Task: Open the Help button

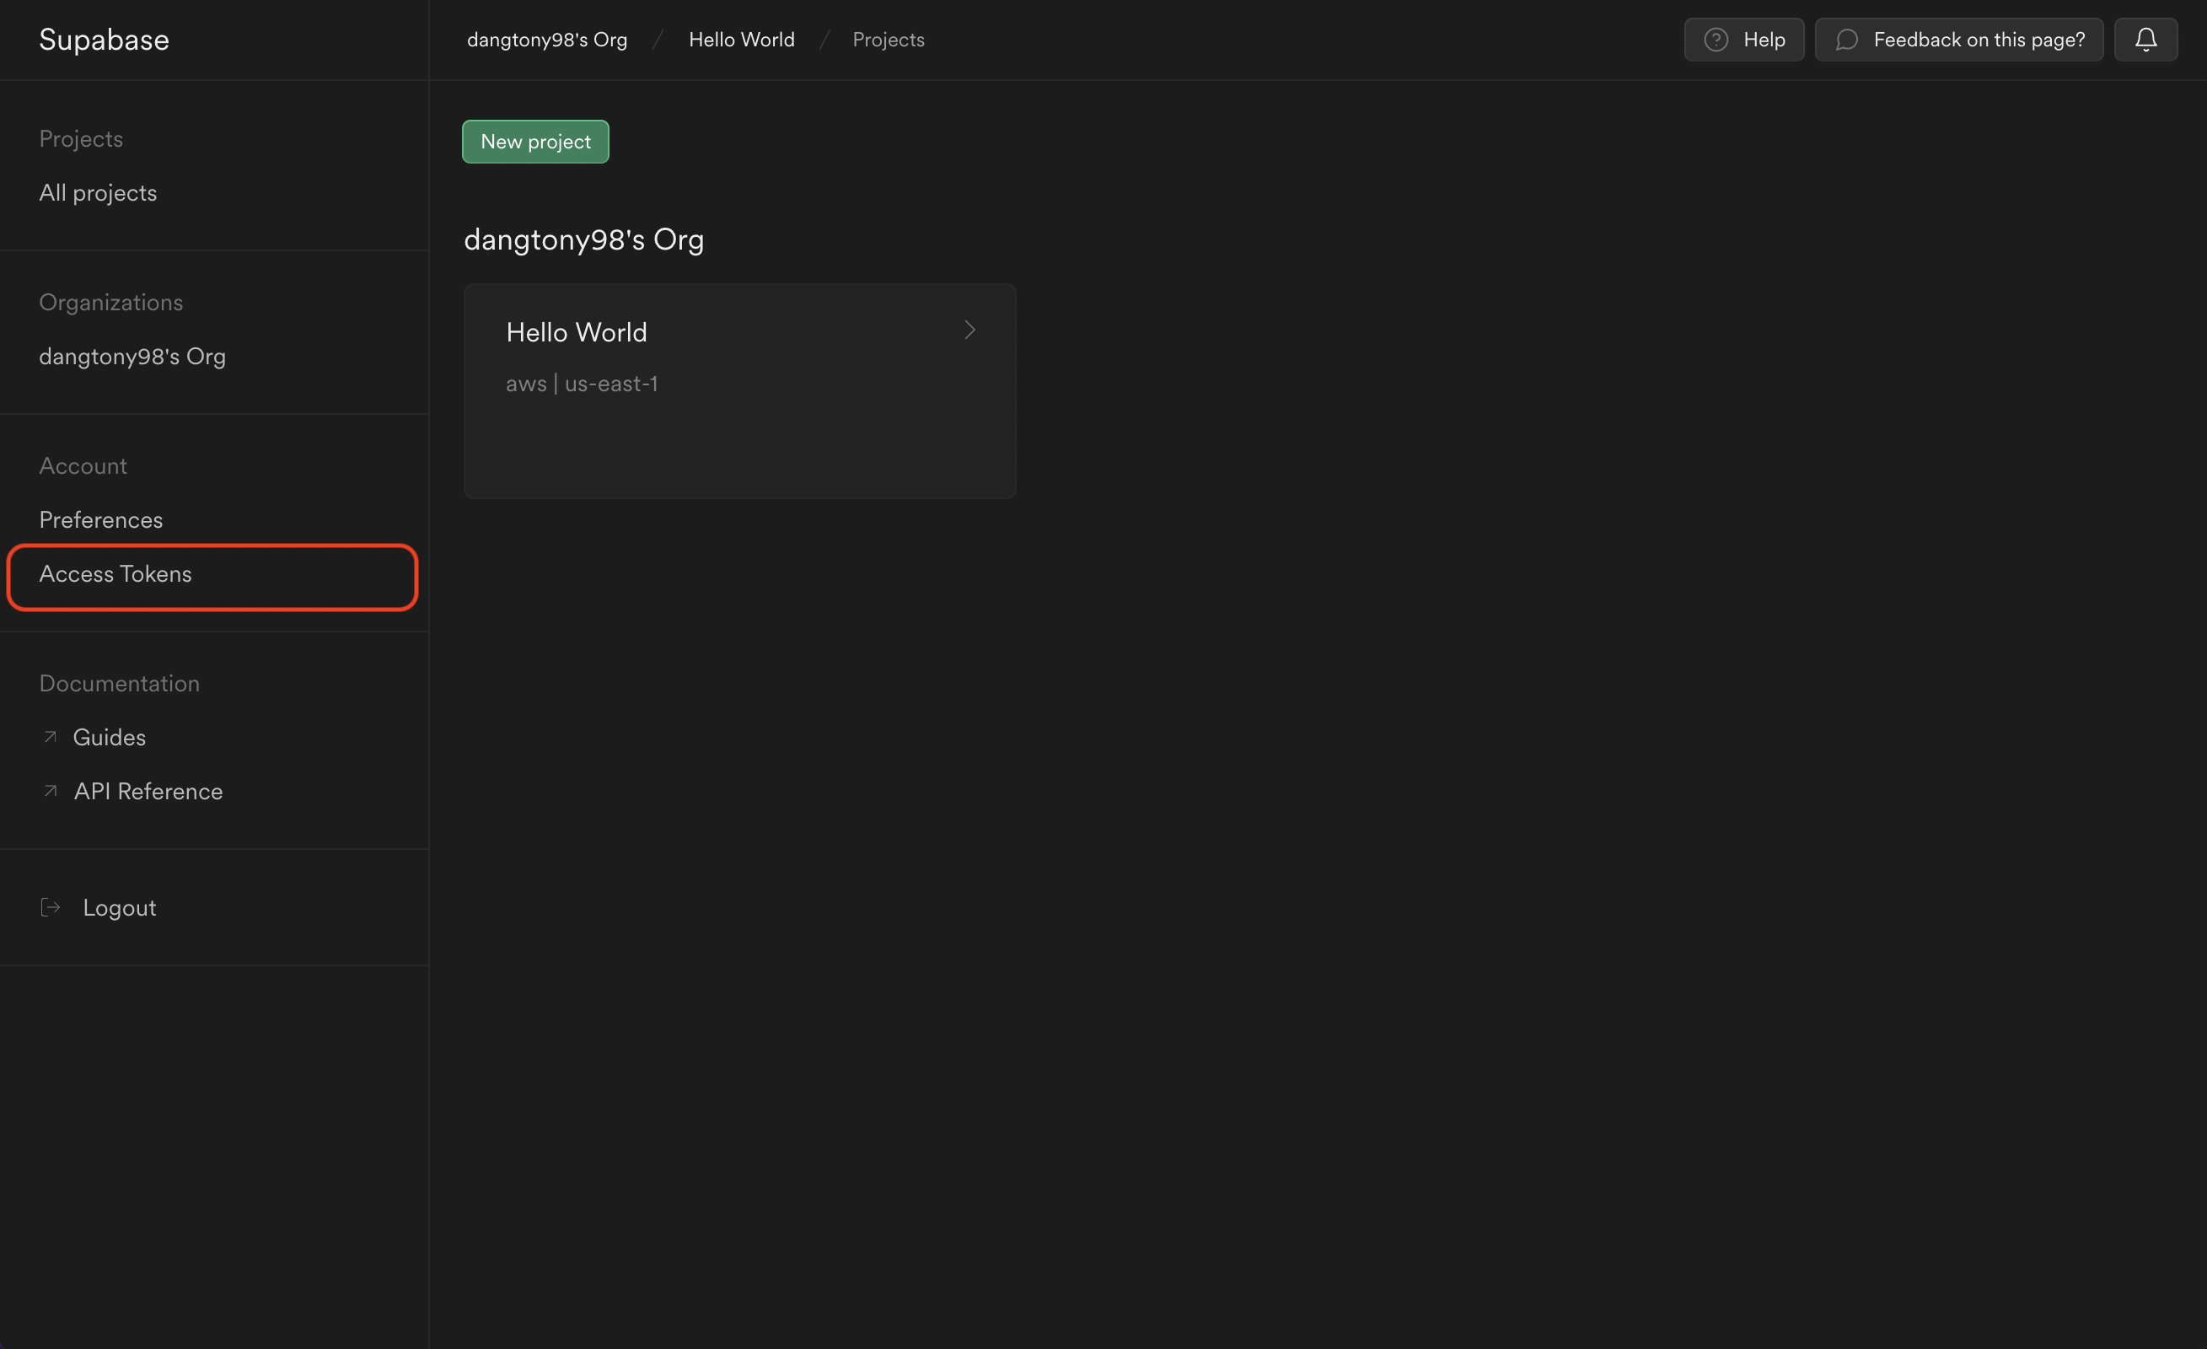Action: tap(1743, 40)
